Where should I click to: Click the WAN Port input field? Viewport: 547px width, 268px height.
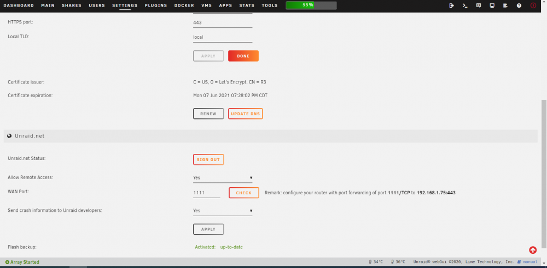point(207,193)
